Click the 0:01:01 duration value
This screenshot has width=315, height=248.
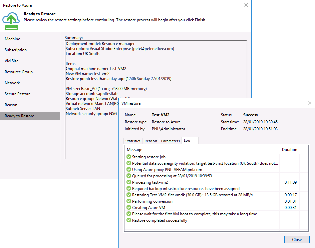click(x=291, y=201)
